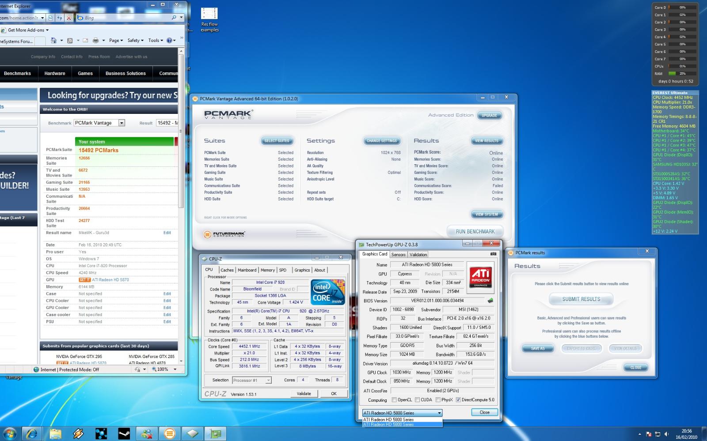Screen dimensions: 707x441
Task: Click the Edit link next to Result name
Action: 167,233
